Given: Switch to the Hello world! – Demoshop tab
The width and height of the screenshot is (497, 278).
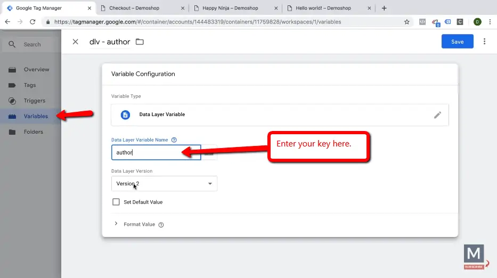Looking at the screenshot, I should tap(323, 8).
